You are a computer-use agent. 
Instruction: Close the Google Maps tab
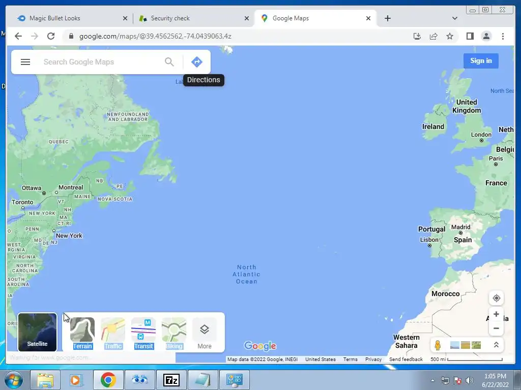[368, 18]
